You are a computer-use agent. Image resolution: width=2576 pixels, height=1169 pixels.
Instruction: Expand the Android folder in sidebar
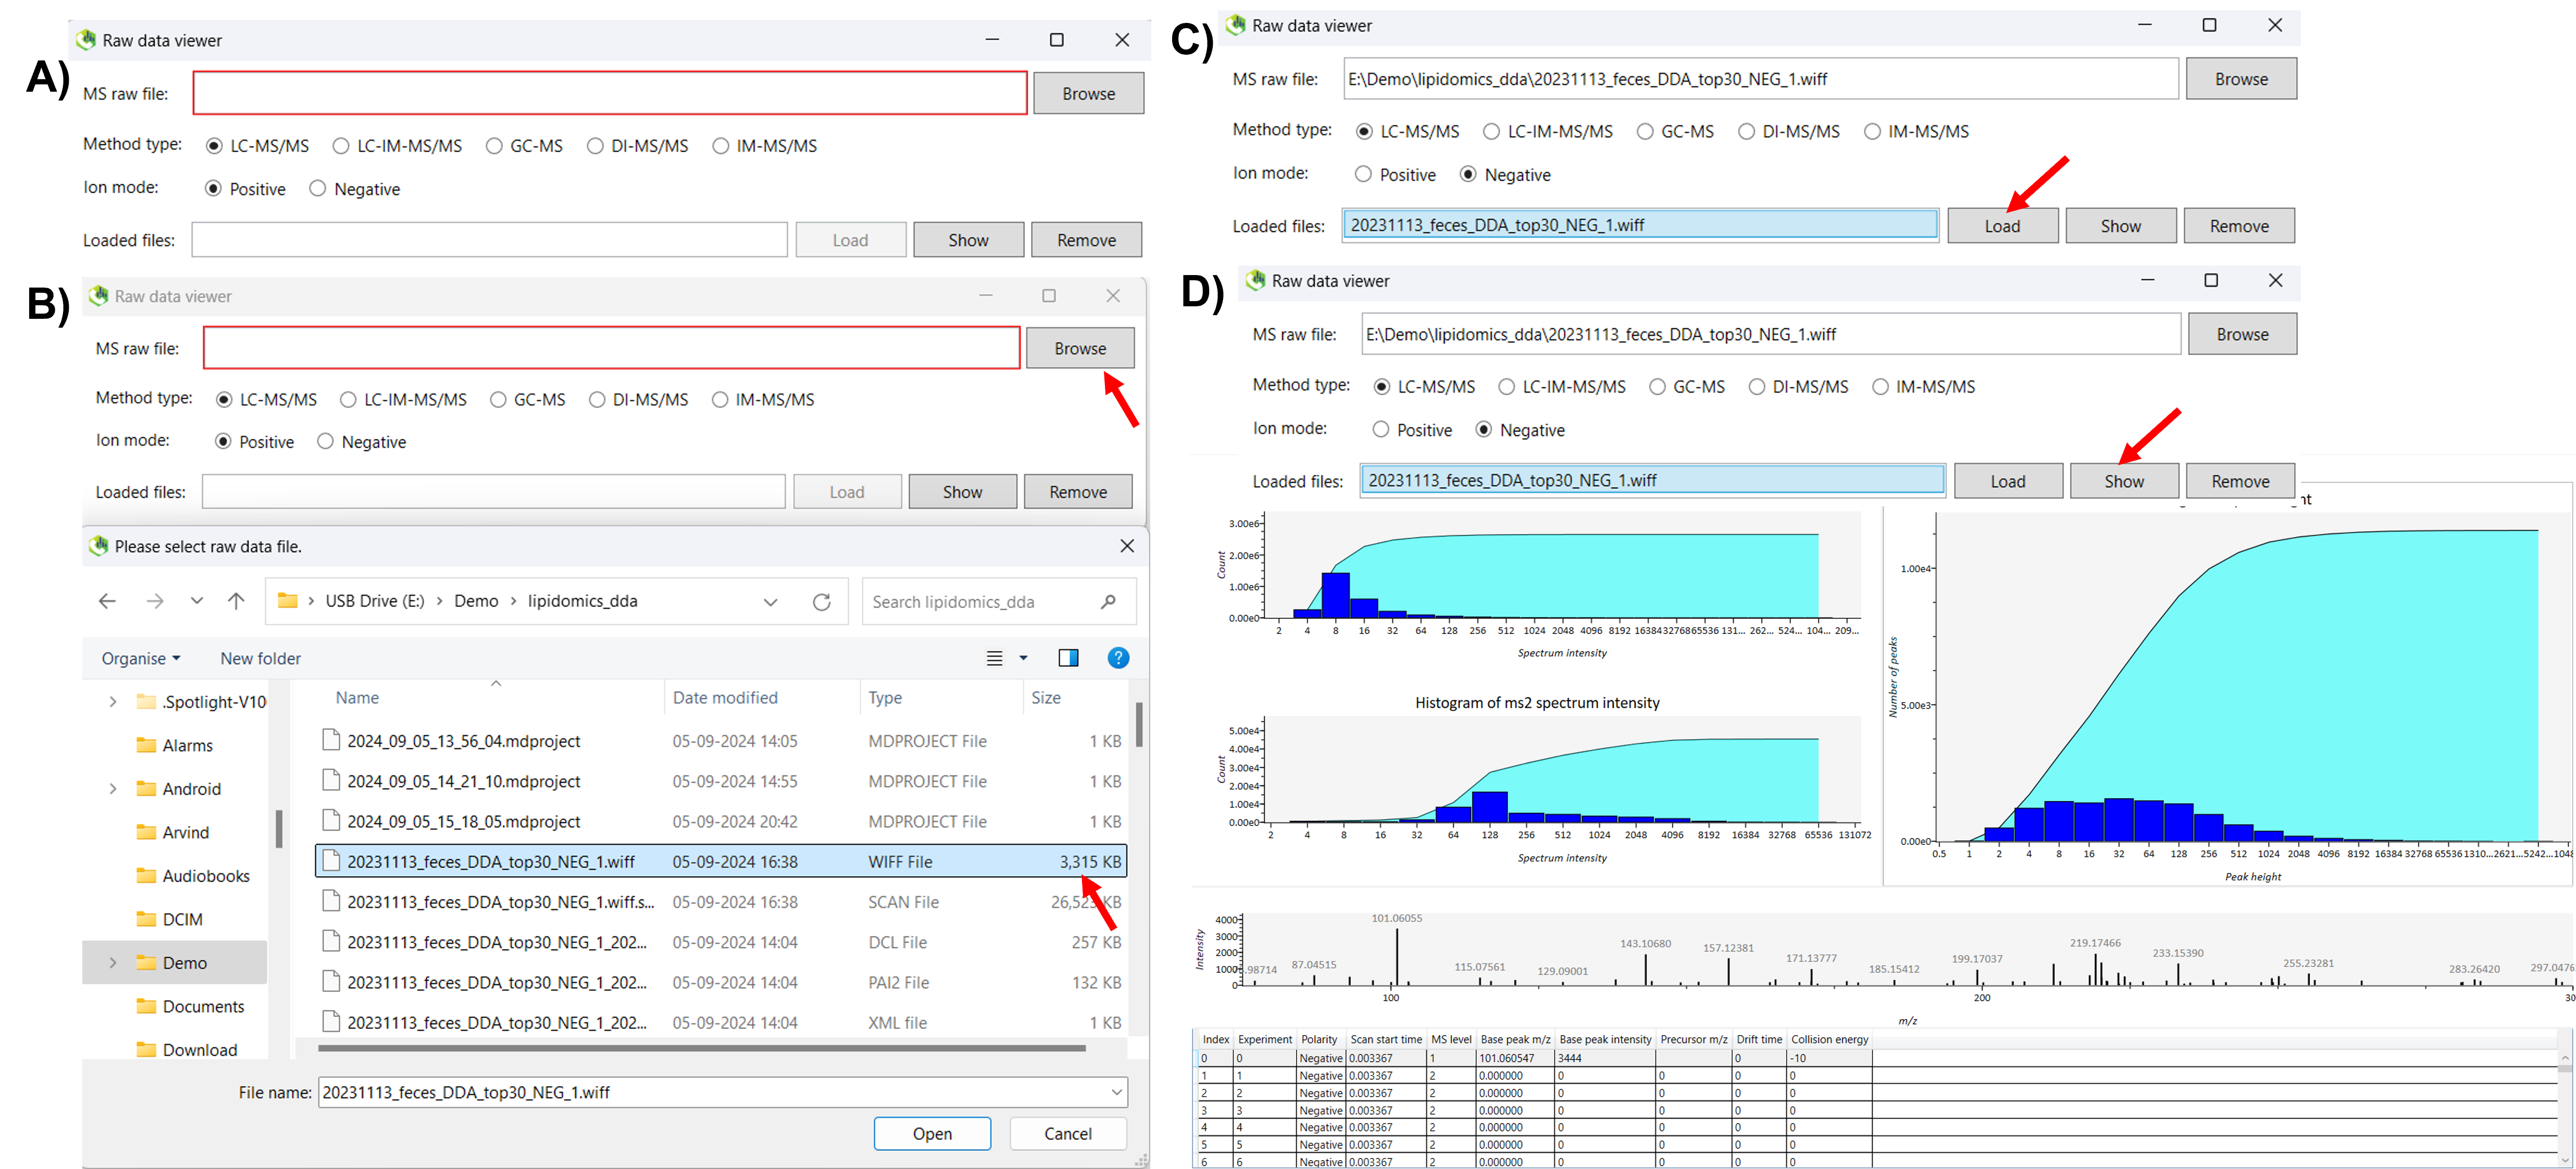click(112, 788)
